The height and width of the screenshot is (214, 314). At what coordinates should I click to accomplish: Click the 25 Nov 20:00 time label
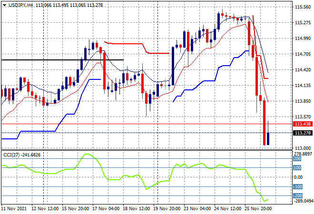(258, 209)
